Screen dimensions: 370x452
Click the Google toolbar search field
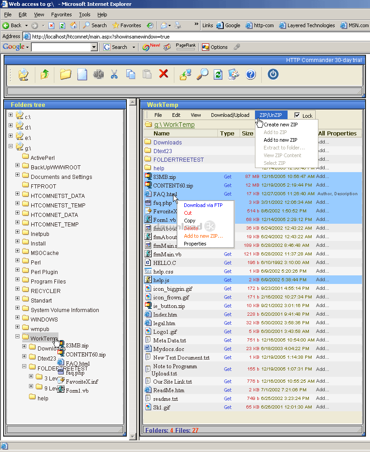(61, 47)
